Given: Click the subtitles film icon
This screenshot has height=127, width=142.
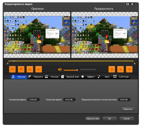Looking at the screenshot, I should click(115, 77).
